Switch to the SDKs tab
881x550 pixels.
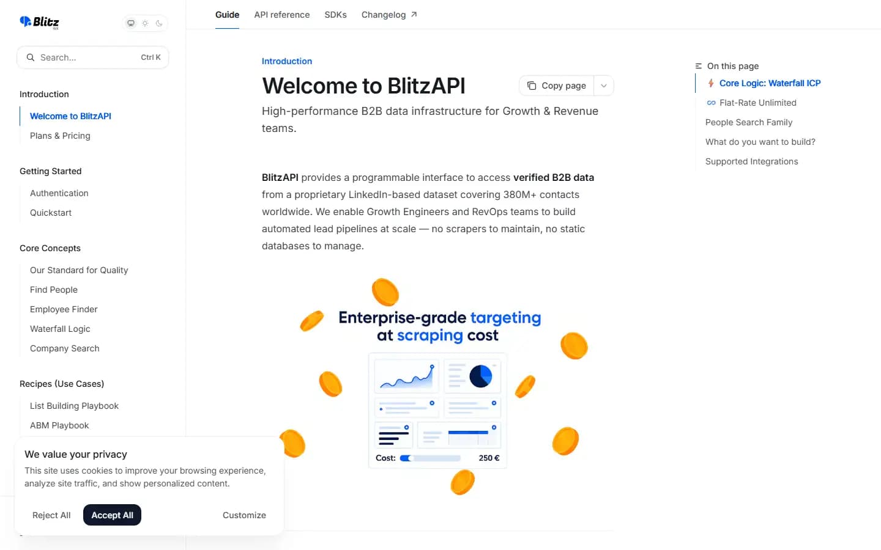335,15
